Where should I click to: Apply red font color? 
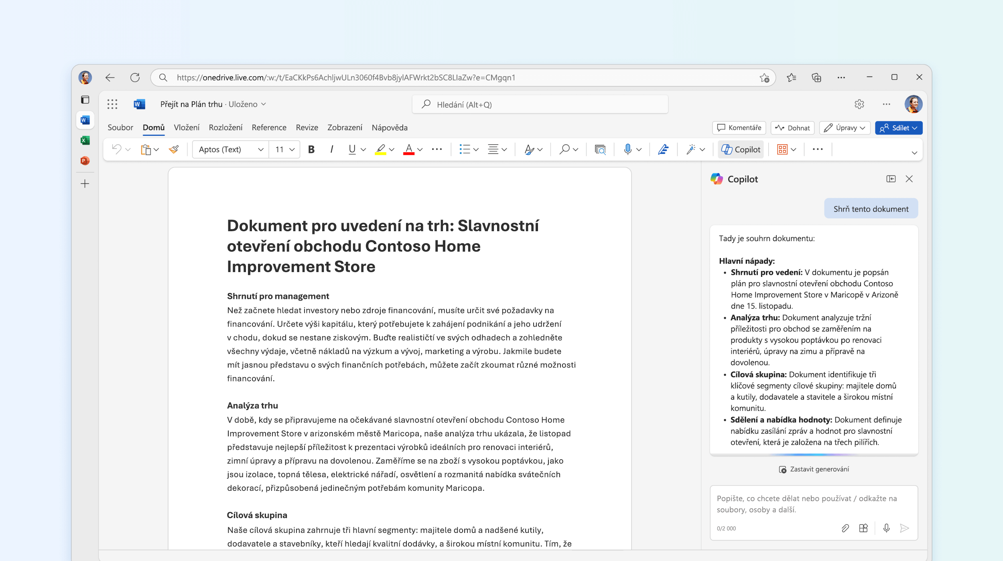pyautogui.click(x=409, y=149)
